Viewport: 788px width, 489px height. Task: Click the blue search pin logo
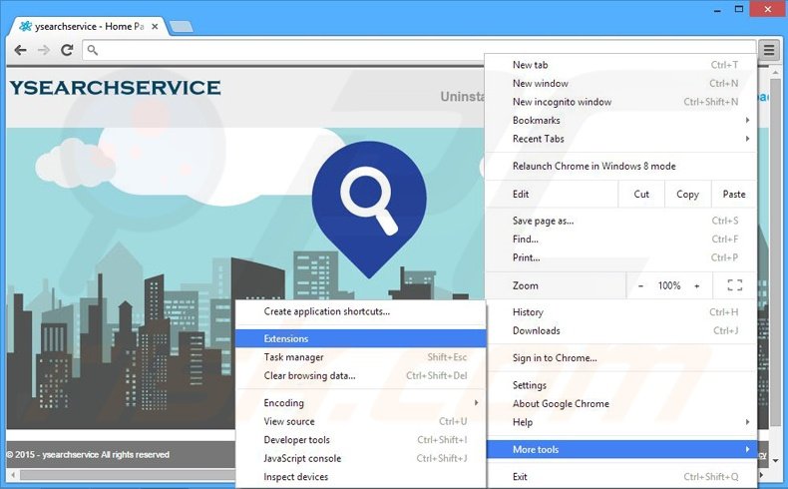(x=369, y=210)
